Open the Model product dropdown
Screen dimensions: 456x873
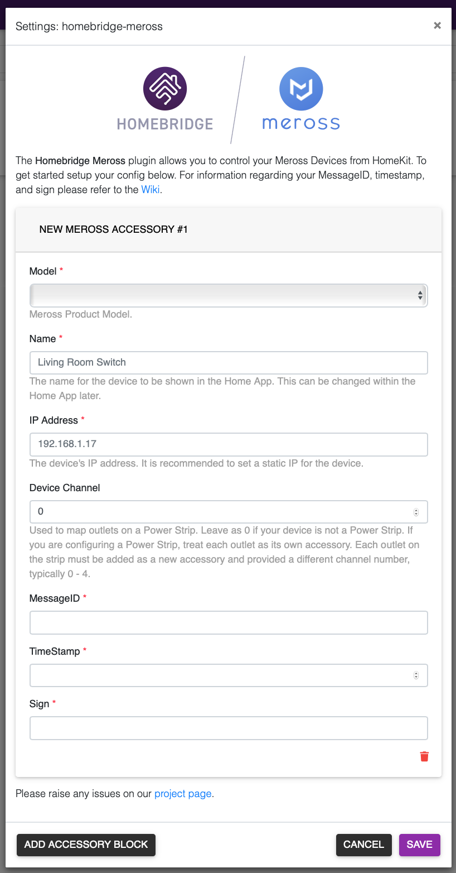tap(229, 295)
